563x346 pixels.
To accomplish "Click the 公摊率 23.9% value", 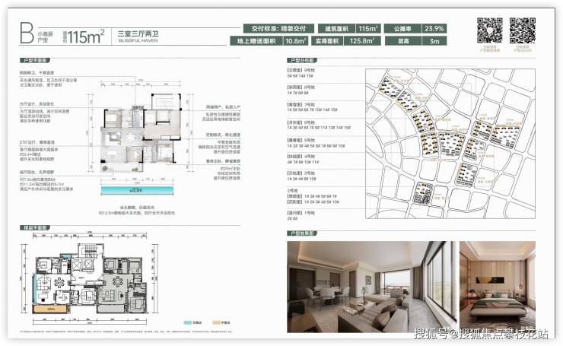I will pyautogui.click(x=434, y=29).
